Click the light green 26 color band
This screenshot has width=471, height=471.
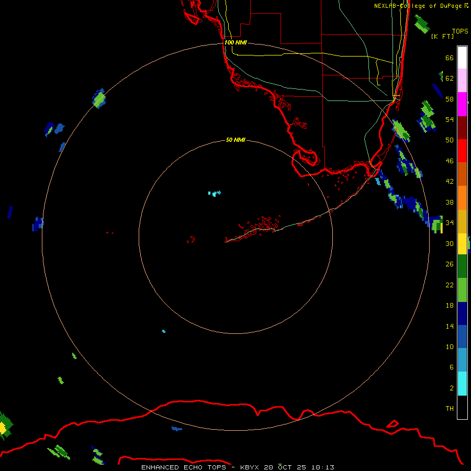point(462,290)
